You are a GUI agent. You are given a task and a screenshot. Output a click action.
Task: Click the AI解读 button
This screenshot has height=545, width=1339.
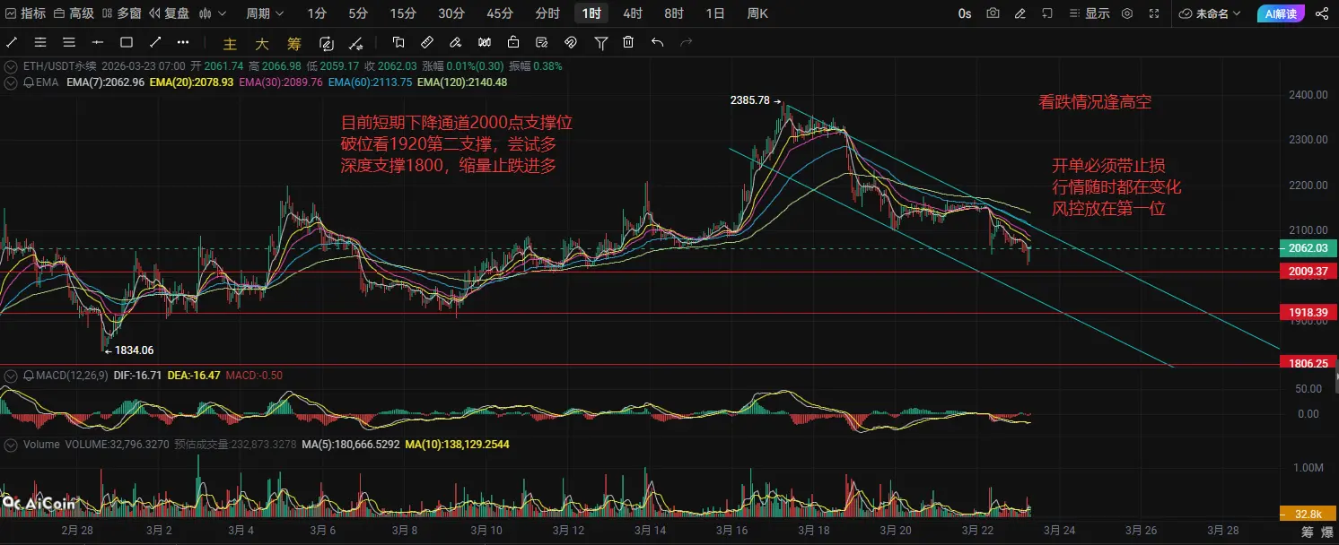[1281, 13]
